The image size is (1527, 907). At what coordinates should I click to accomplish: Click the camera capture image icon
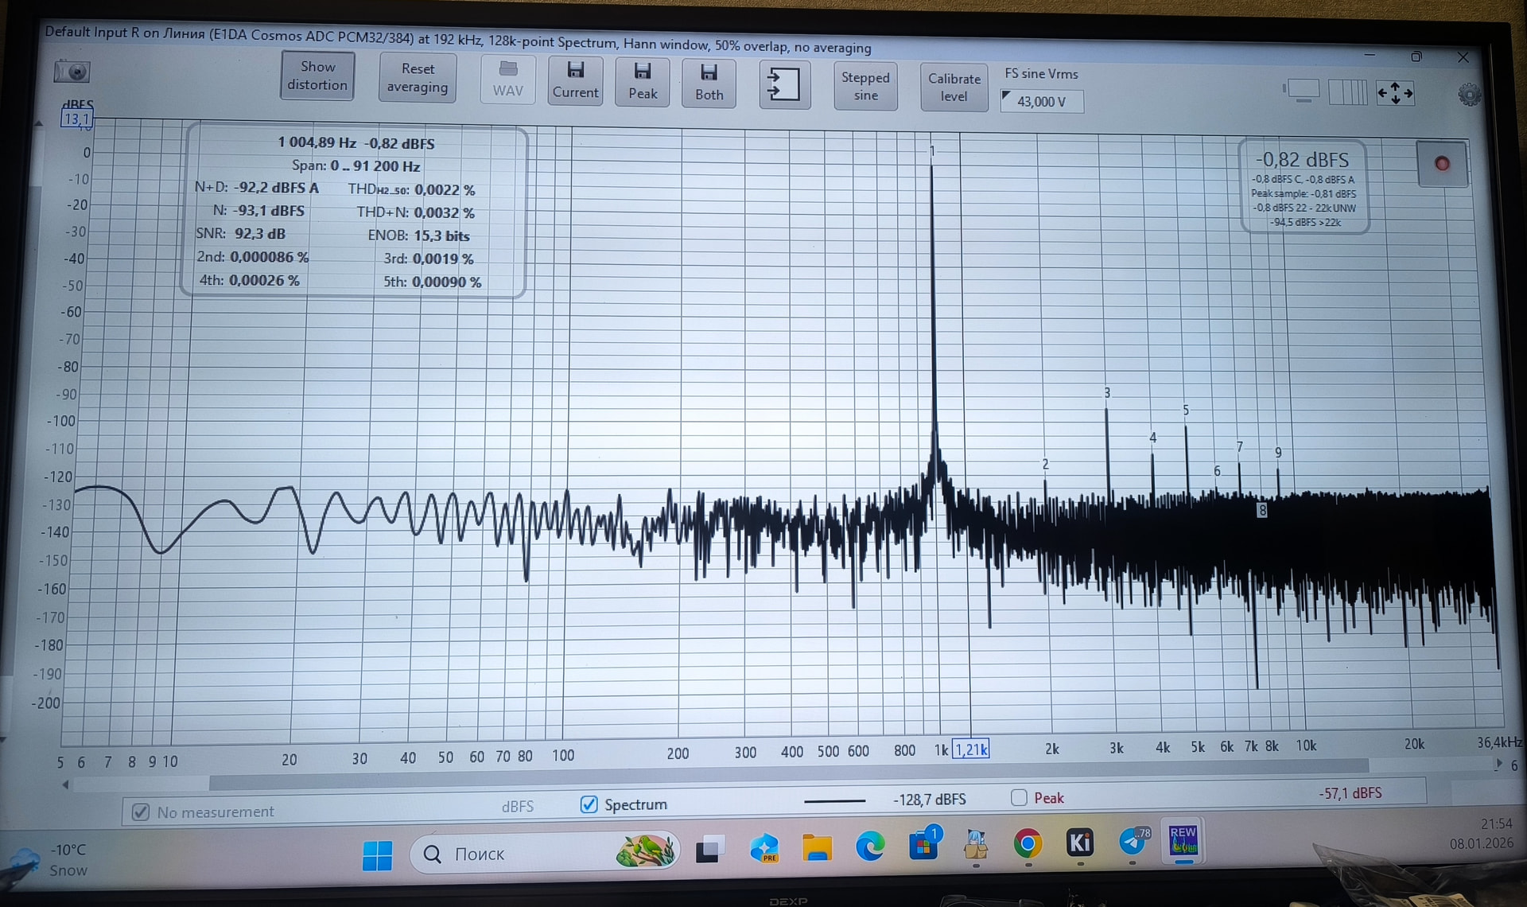[x=72, y=72]
